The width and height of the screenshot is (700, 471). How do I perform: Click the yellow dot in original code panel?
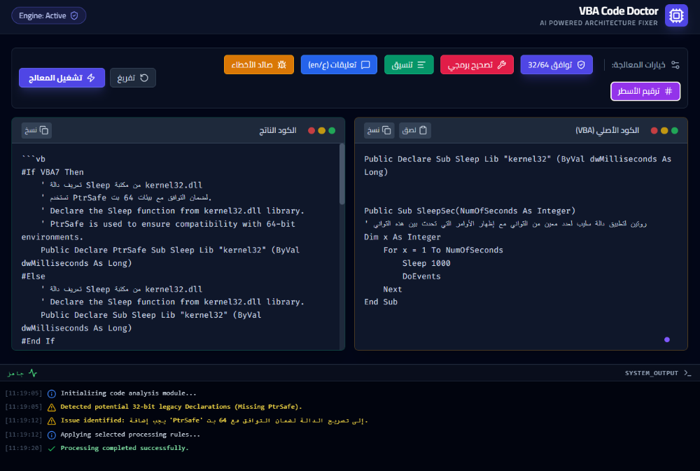click(664, 130)
